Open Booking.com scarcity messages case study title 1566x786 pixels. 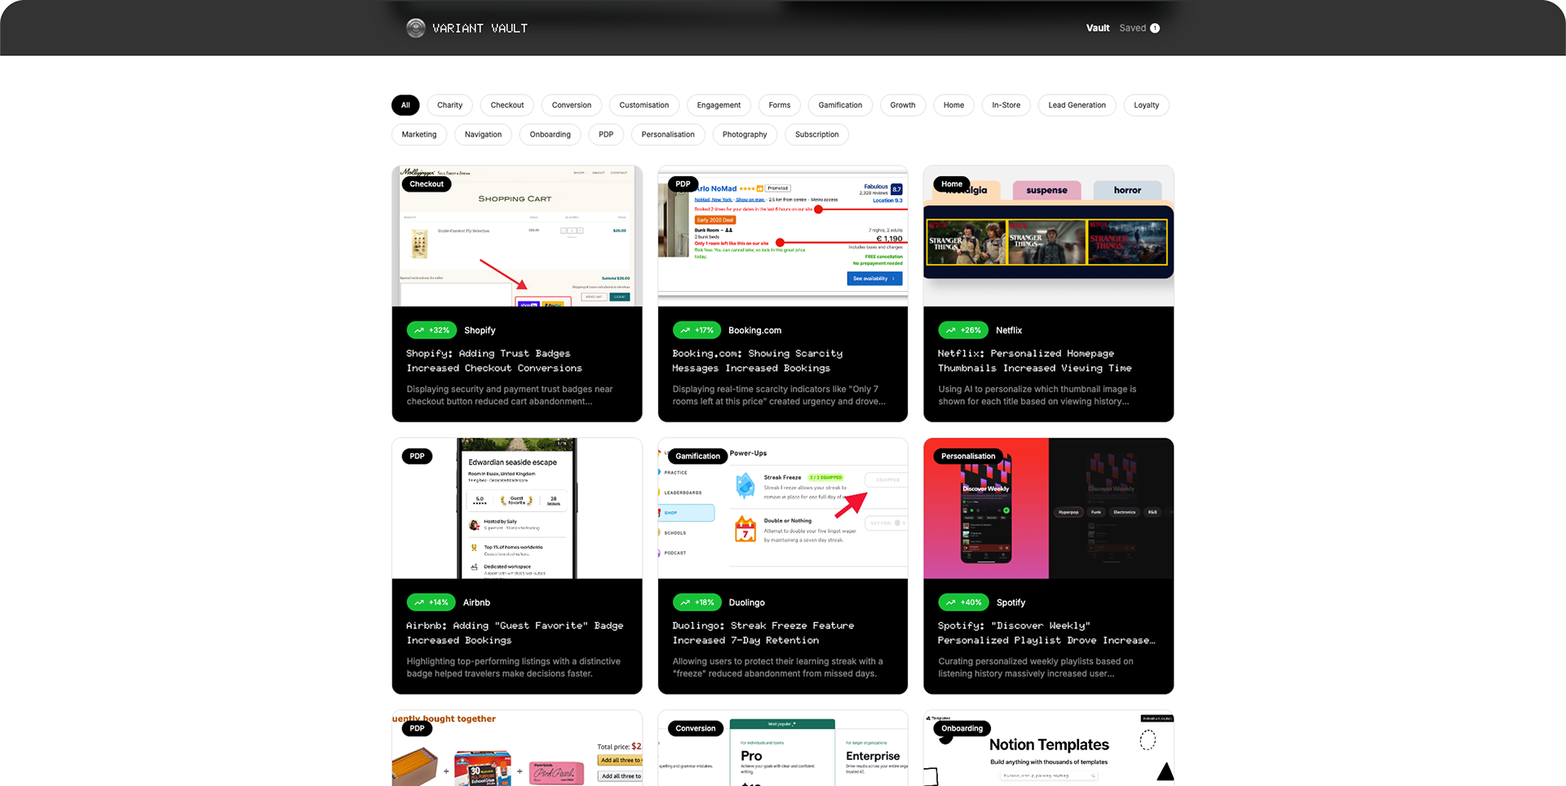click(x=758, y=361)
